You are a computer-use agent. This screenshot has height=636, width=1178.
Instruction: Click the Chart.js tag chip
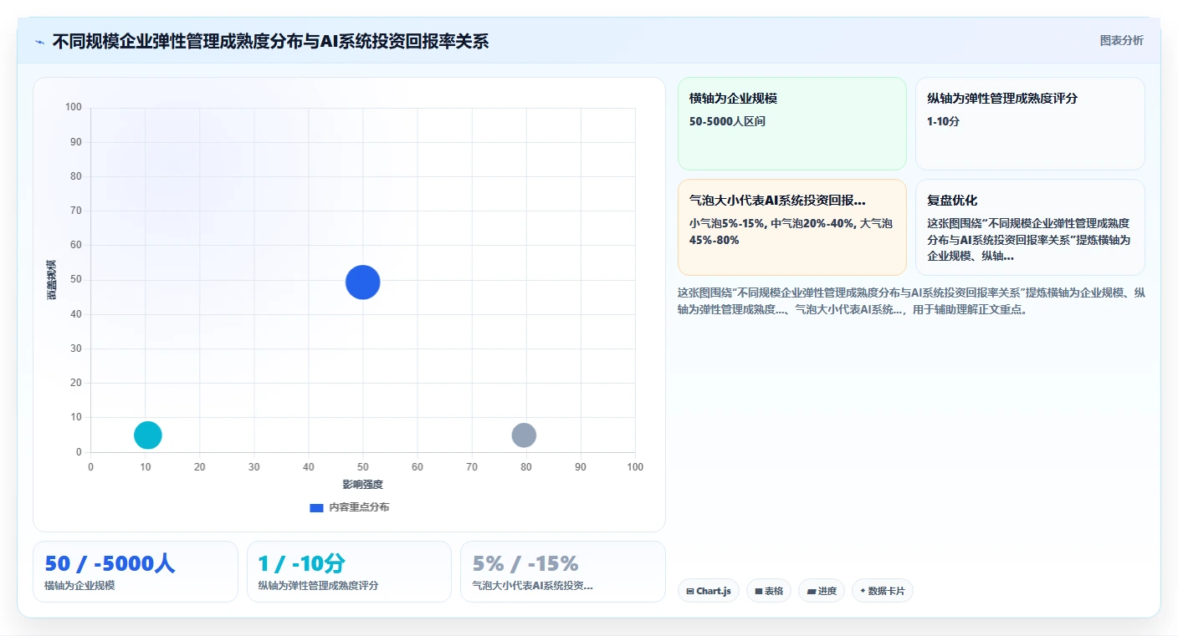[708, 591]
